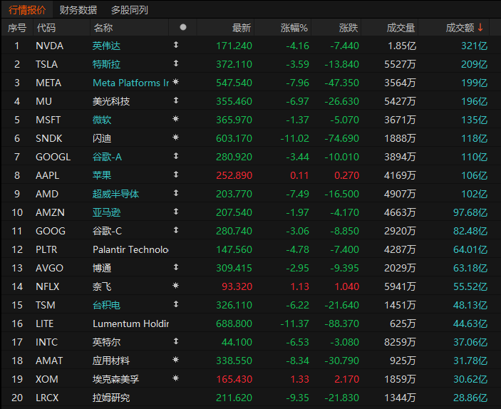501x409 pixels.
Task: Click the 美光科技 name cell
Action: (x=111, y=101)
